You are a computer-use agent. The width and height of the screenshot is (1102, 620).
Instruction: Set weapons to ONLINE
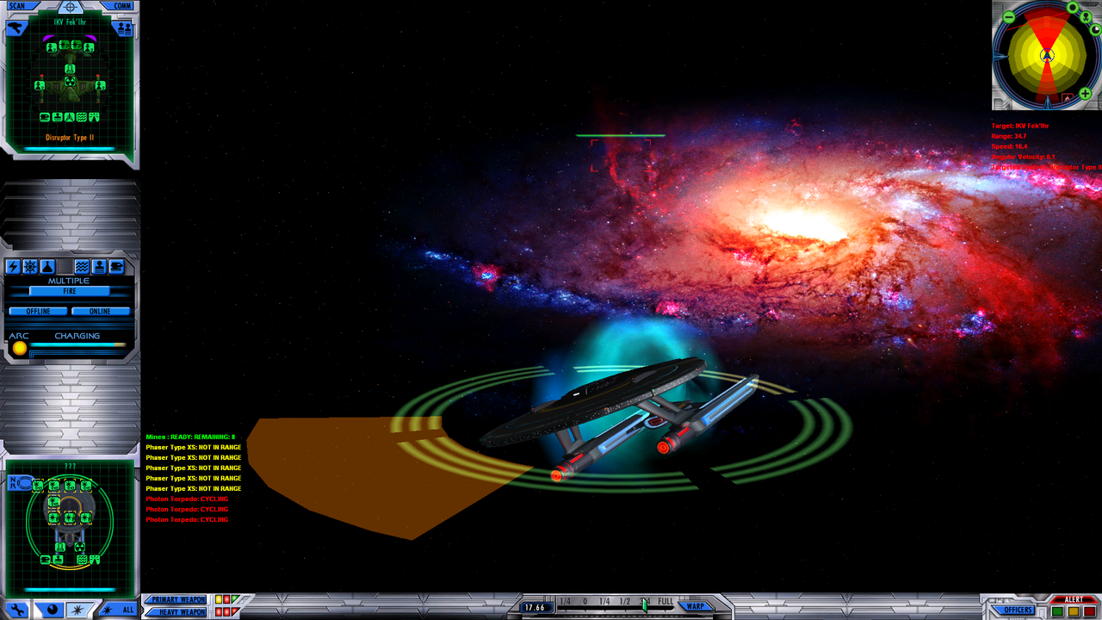[x=101, y=311]
